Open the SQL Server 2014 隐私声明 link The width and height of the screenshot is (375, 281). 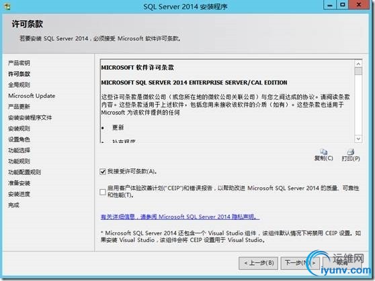point(180,217)
